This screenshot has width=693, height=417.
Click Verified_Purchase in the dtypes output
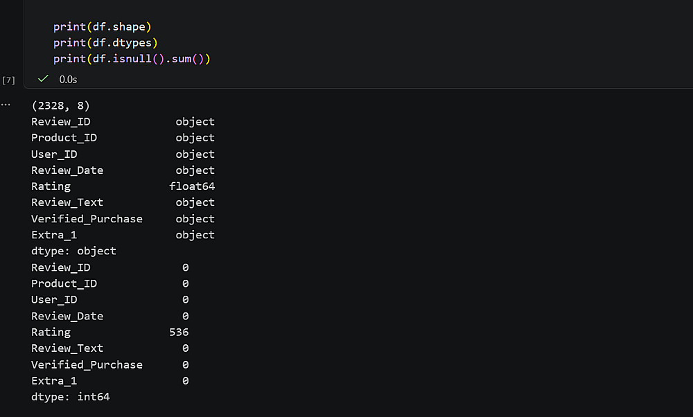(87, 219)
